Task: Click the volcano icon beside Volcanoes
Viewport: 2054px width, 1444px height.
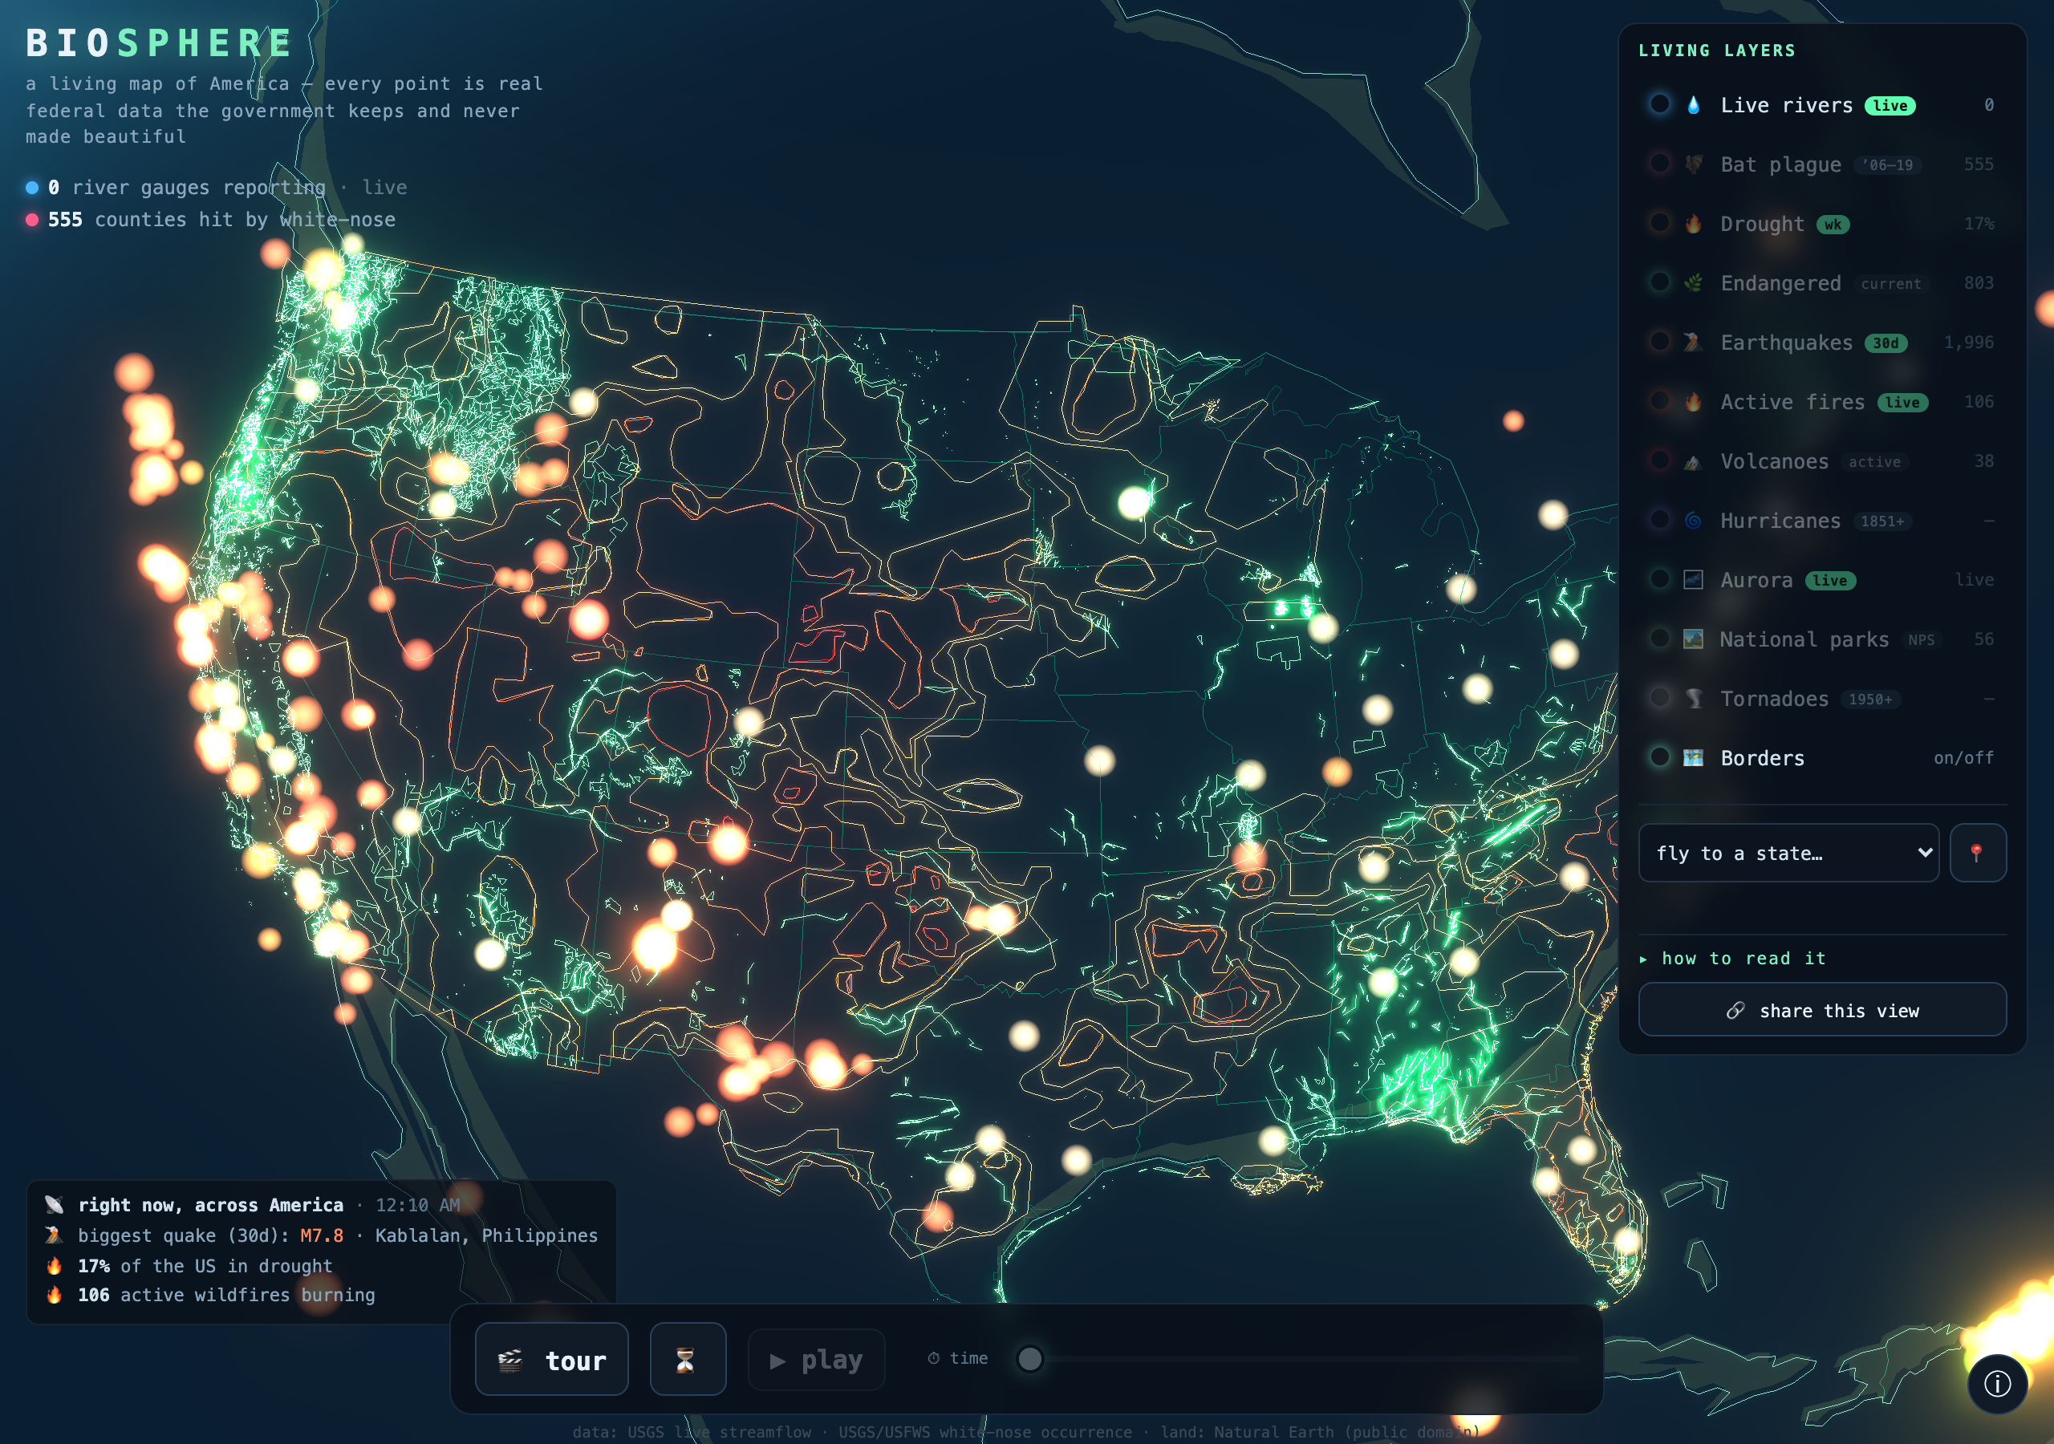Action: [x=1693, y=461]
